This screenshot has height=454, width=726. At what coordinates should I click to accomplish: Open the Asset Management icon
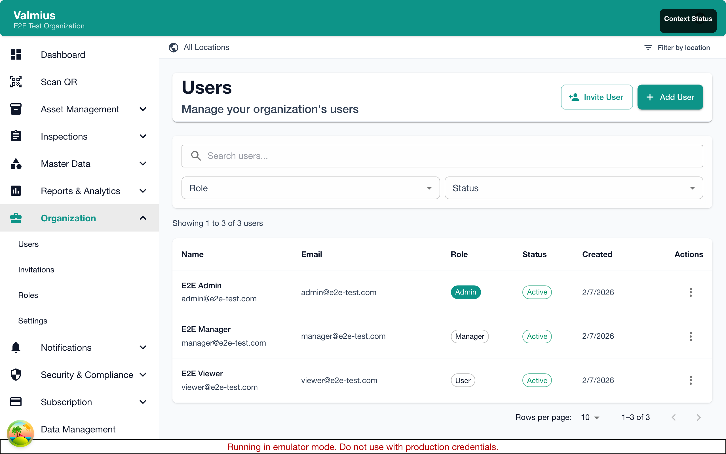(16, 109)
